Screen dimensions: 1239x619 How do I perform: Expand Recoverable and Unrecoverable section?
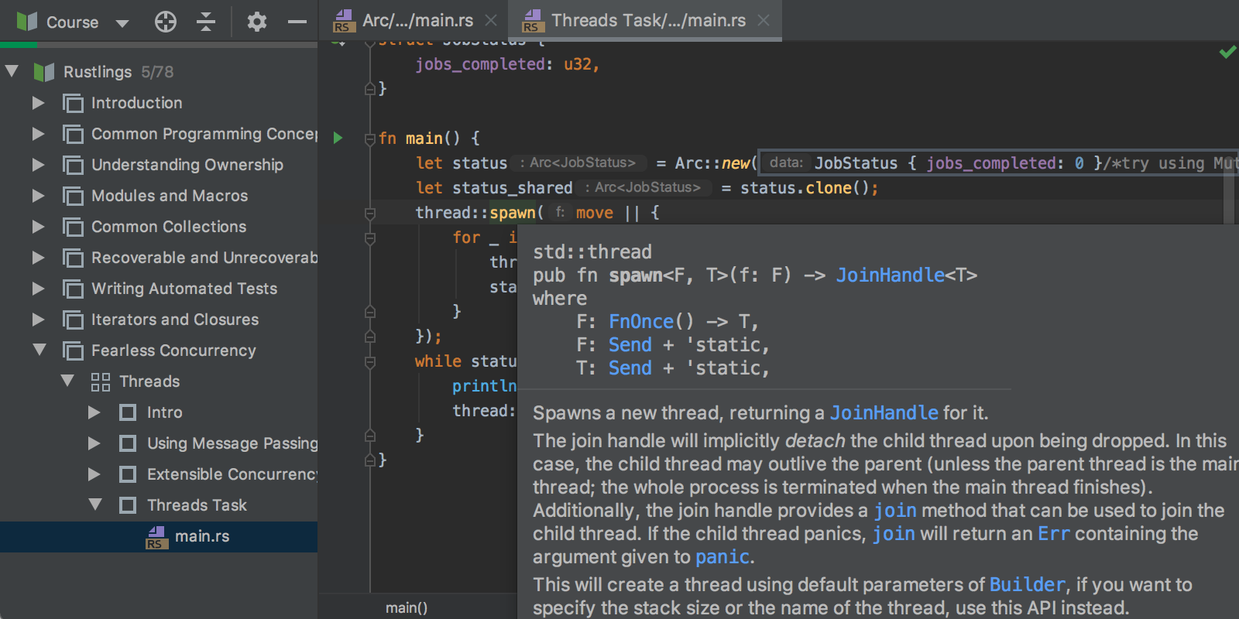coord(38,258)
